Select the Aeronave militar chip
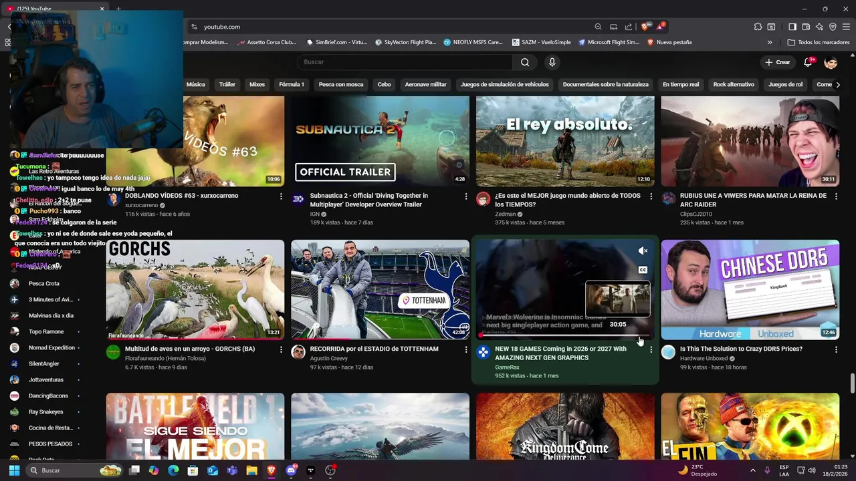Screen dimensions: 856x481 [425, 85]
